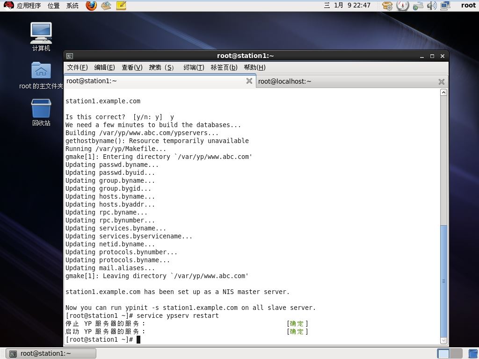The height and width of the screenshot is (359, 479).
Task: Open the 位置 places menu
Action: coord(53,6)
